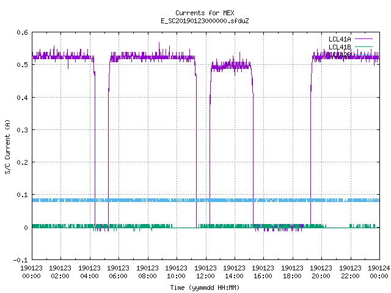391x293 pixels.
Task: Click the x-axis tick 190123 08:00
Action: pyautogui.click(x=148, y=272)
